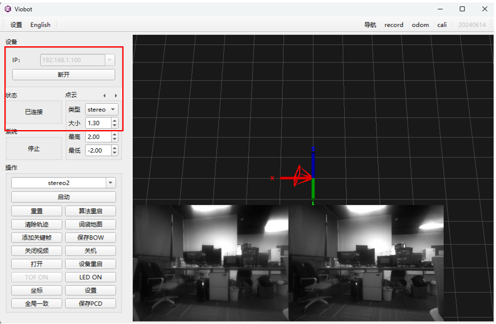Image resolution: width=496 pixels, height=324 pixels.
Task: Click the 关机 shutdown button
Action: pos(90,251)
